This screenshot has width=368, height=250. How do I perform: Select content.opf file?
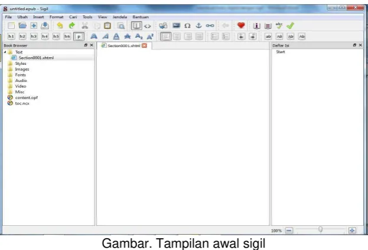coord(26,97)
